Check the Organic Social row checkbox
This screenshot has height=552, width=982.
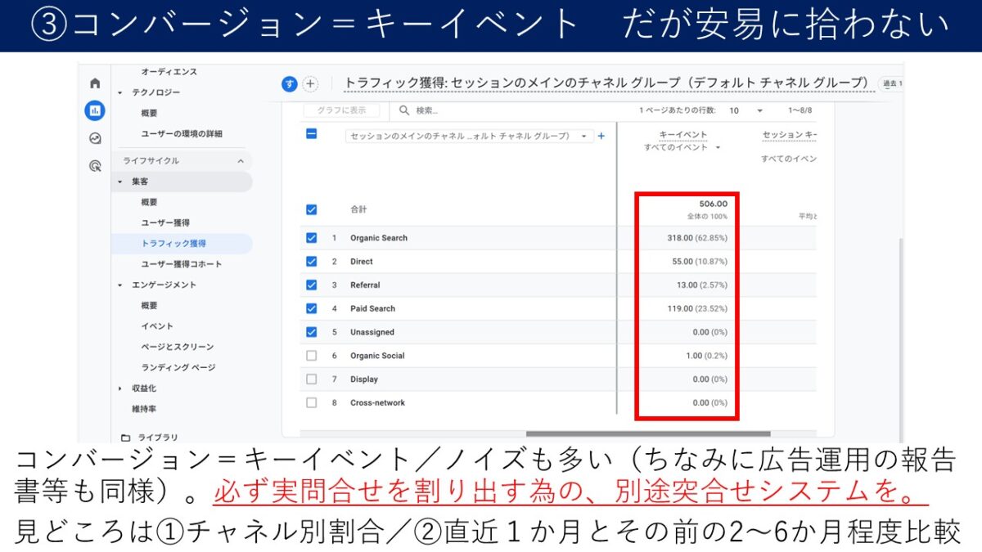click(x=311, y=356)
